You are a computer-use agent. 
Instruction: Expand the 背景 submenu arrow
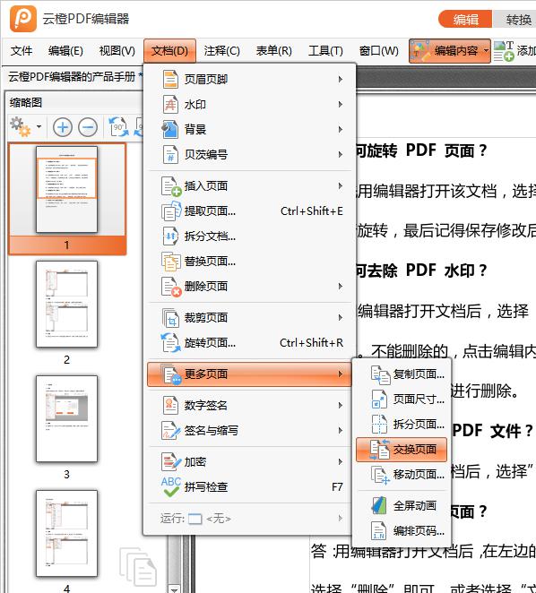click(341, 129)
